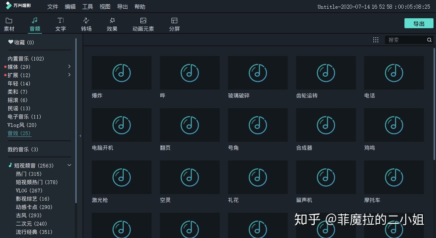The width and height of the screenshot is (436, 238).
Task: Open 我的音乐 (3) category
Action: click(x=23, y=149)
